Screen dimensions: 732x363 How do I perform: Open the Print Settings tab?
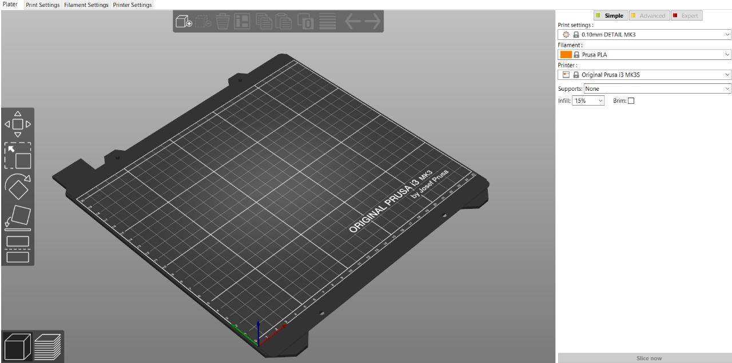tap(42, 5)
